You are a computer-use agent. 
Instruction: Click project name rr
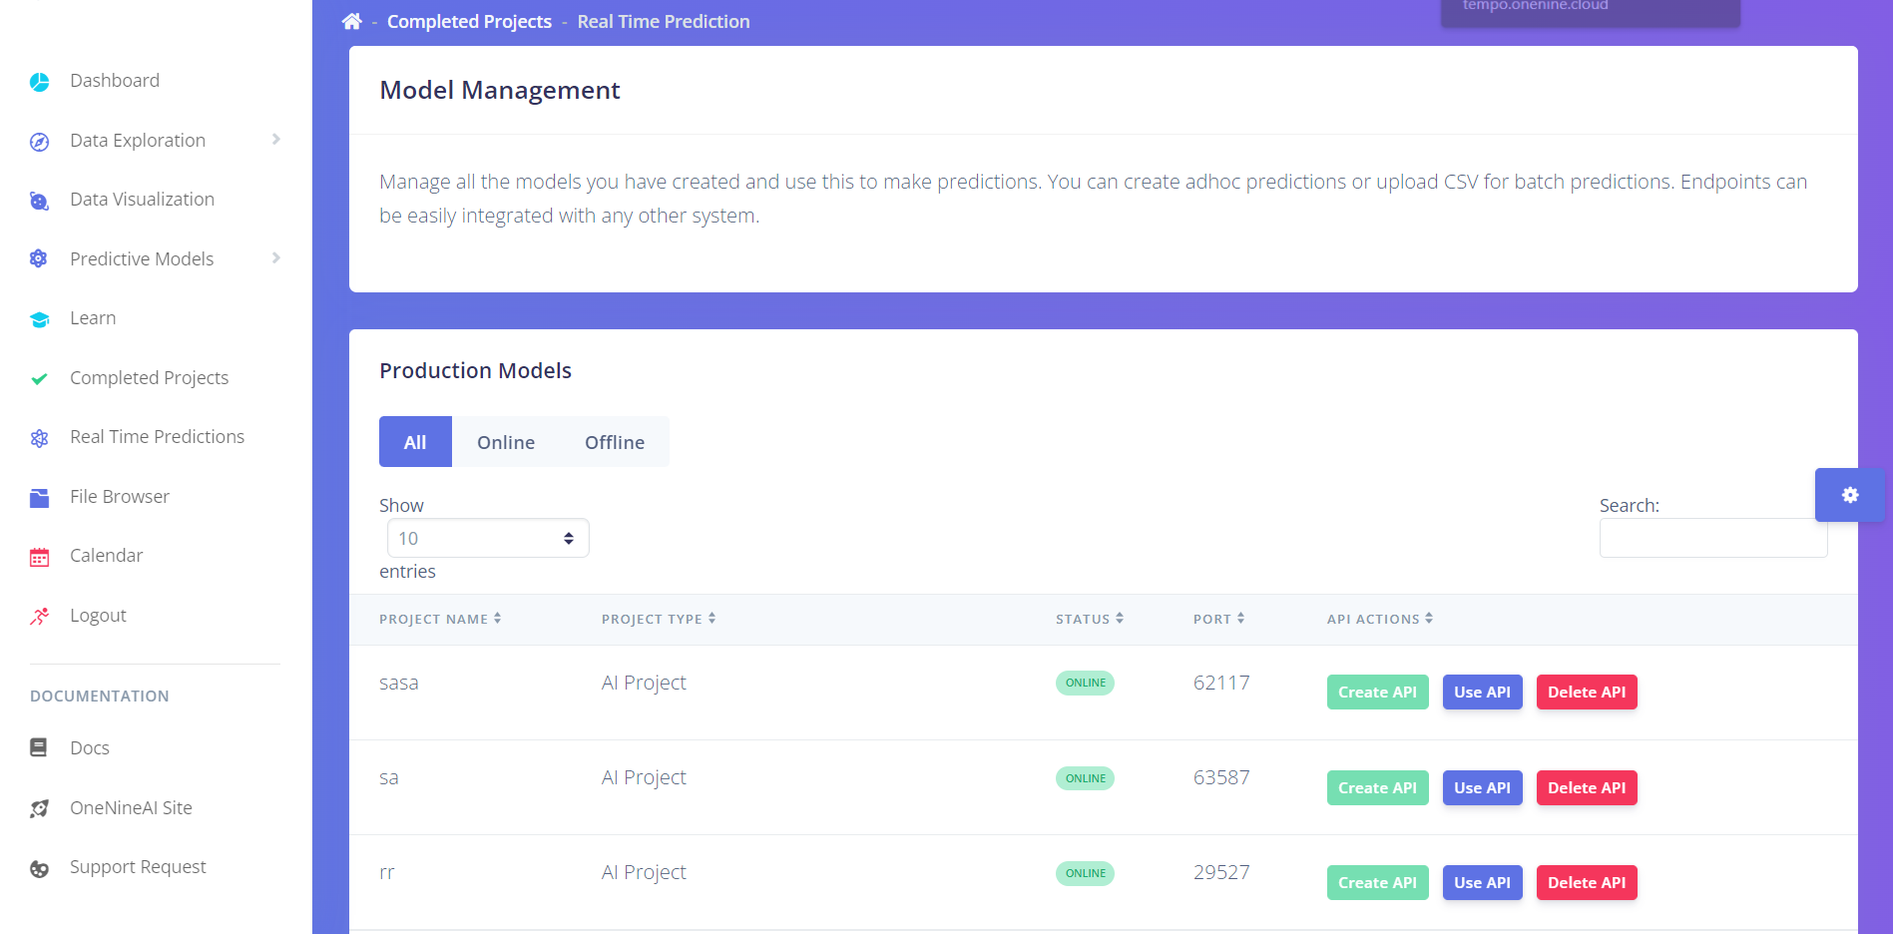coord(387,873)
